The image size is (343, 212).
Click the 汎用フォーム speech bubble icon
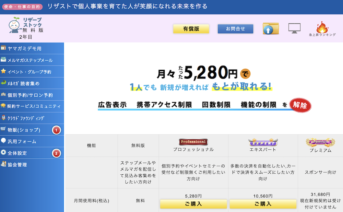click(3, 141)
